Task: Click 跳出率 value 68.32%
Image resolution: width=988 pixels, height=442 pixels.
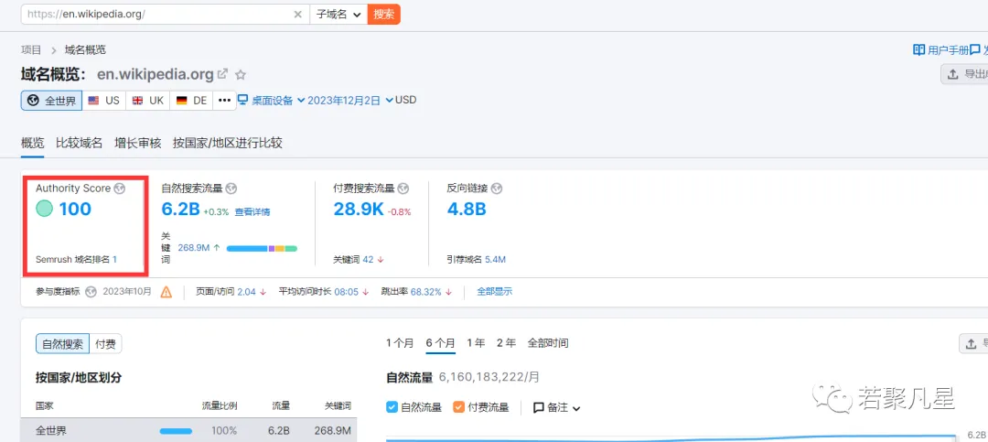Action: point(426,292)
